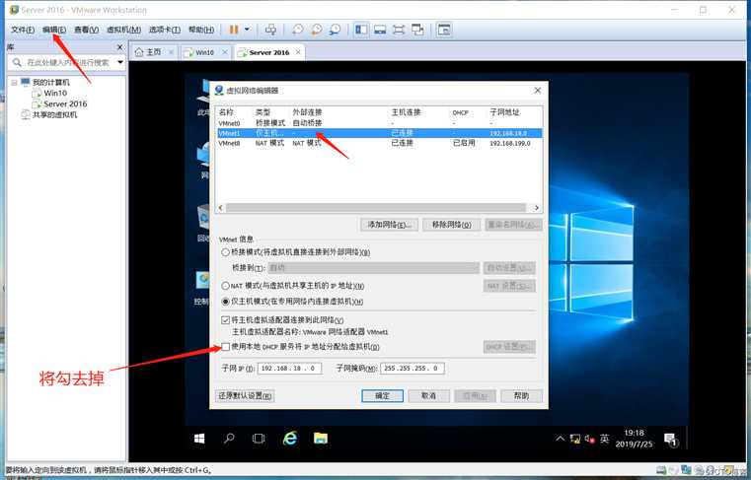Click the 确定 button

point(382,396)
